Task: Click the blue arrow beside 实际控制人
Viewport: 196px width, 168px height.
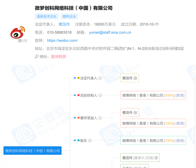Action: [74, 95]
